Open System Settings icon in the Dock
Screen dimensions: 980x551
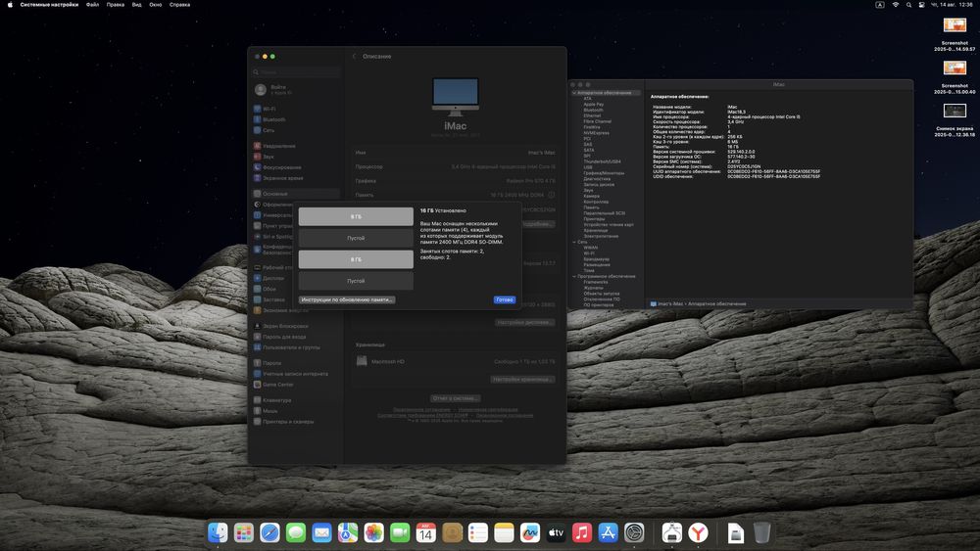coord(634,532)
